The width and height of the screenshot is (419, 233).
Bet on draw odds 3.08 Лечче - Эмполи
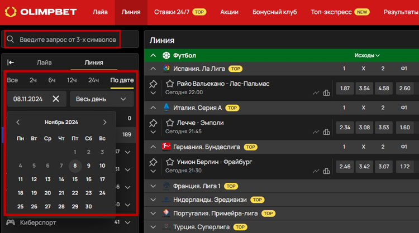coord(364,128)
